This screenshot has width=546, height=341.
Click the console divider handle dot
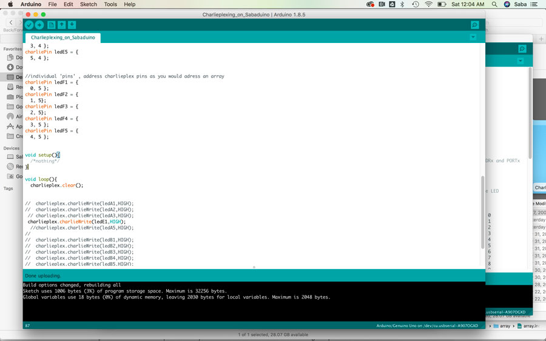pos(254,267)
